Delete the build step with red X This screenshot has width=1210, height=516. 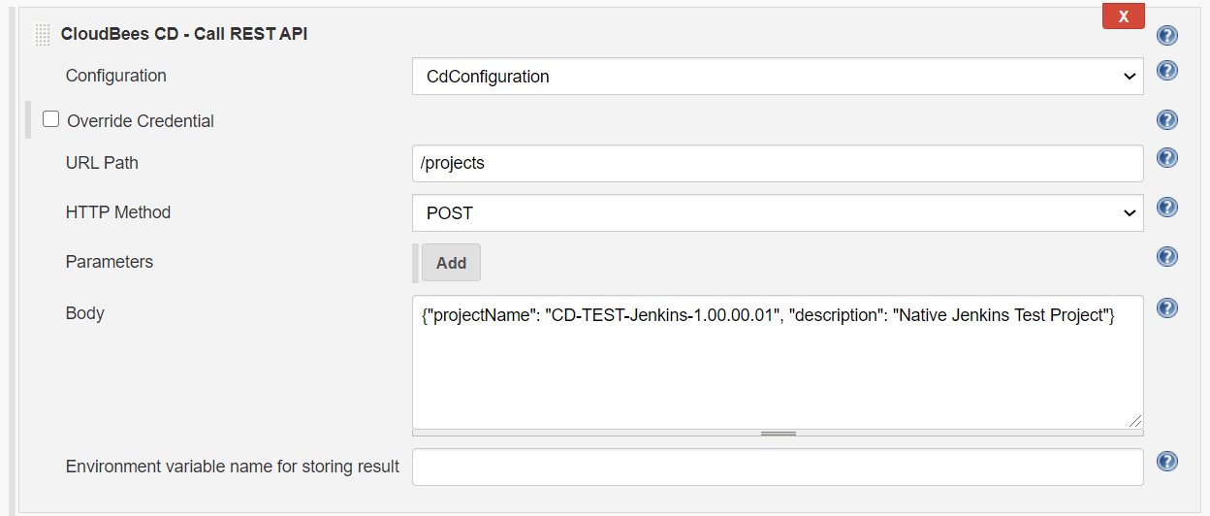click(x=1123, y=16)
